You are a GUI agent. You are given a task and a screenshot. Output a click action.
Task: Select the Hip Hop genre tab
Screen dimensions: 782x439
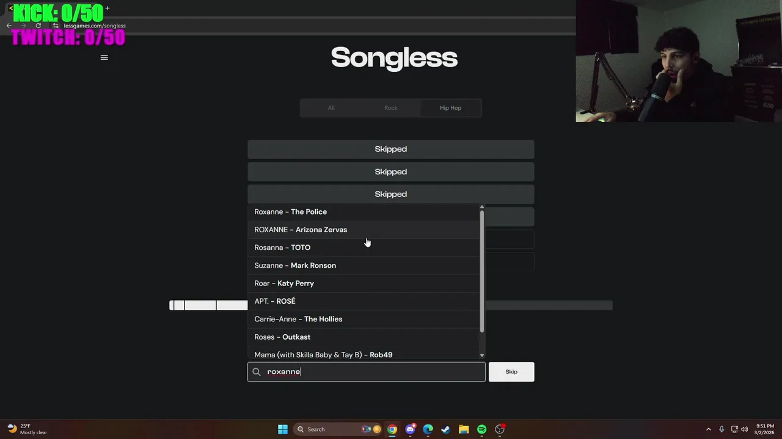click(x=451, y=108)
